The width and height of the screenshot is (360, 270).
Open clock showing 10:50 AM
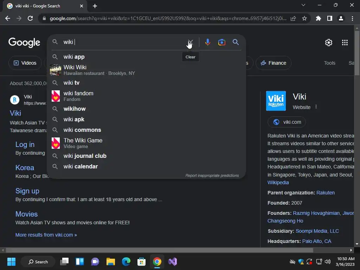346,262
